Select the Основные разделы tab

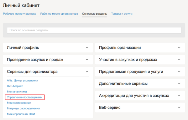click(x=95, y=14)
